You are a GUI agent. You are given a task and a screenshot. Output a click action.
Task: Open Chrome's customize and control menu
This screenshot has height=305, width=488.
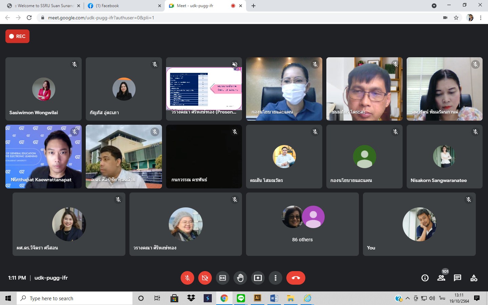point(481,18)
